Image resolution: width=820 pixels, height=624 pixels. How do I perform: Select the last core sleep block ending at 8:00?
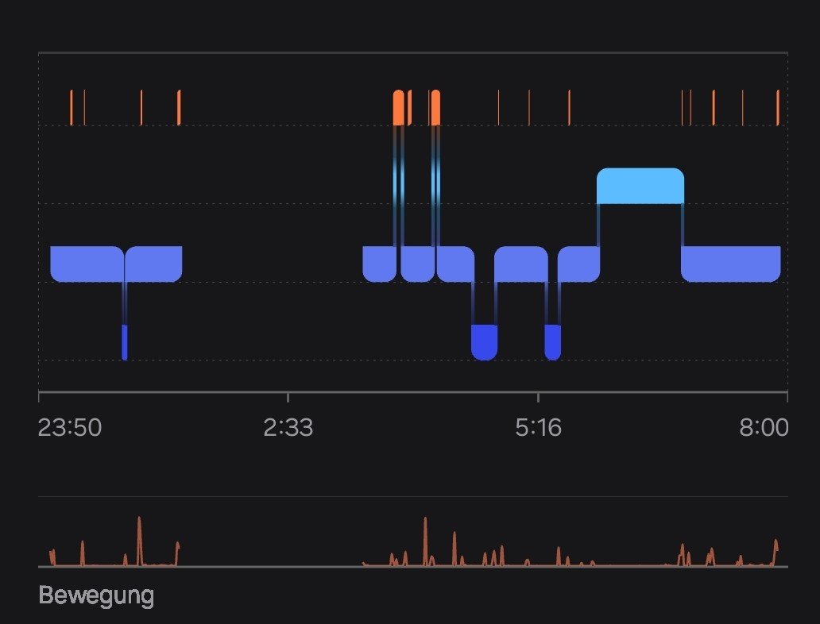point(731,264)
